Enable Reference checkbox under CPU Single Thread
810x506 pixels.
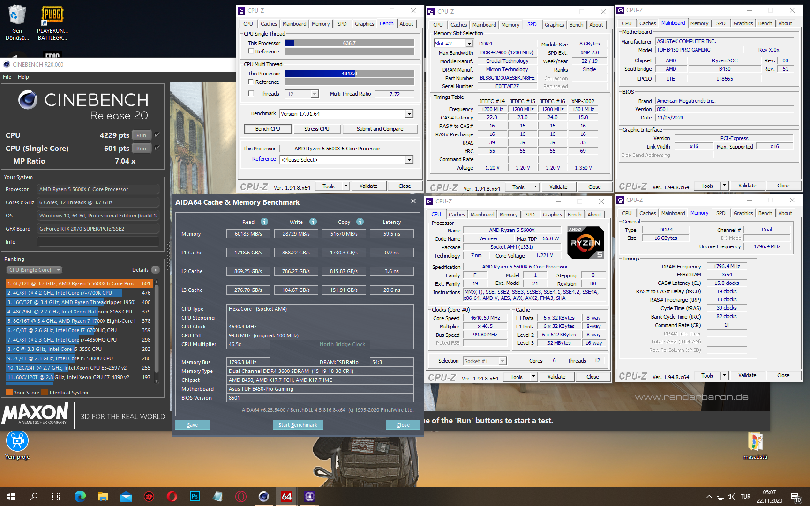click(251, 52)
